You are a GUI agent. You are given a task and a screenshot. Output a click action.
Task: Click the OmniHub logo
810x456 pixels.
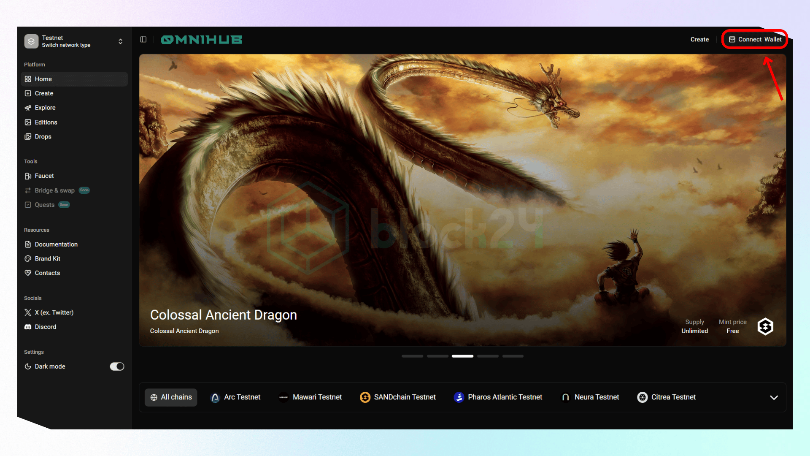coord(201,39)
